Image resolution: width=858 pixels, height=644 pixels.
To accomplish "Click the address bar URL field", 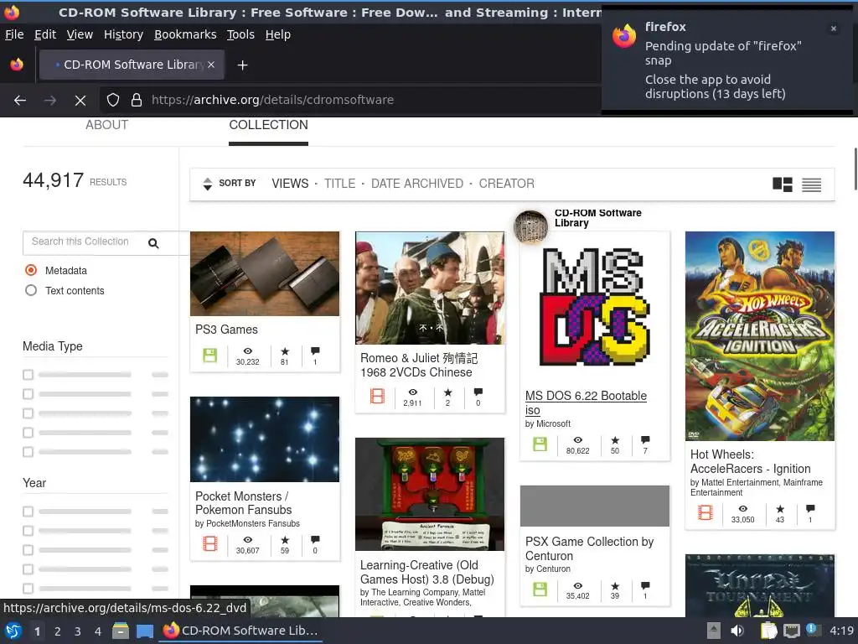I will pyautogui.click(x=350, y=101).
